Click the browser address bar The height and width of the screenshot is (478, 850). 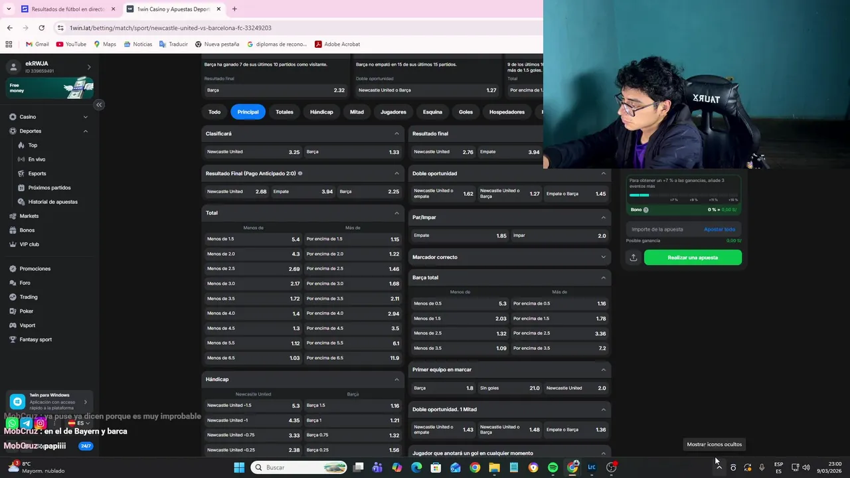coord(299,28)
